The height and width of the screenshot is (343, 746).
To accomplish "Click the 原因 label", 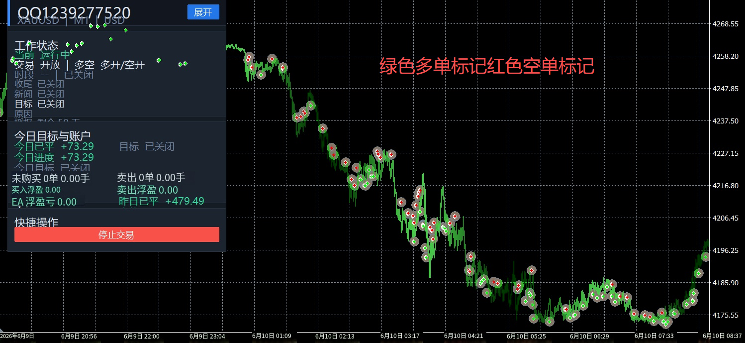I will (x=23, y=114).
